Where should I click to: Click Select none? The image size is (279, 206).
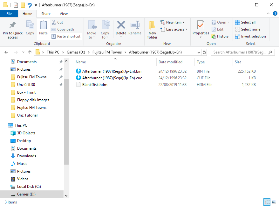pyautogui.click(x=248, y=29)
